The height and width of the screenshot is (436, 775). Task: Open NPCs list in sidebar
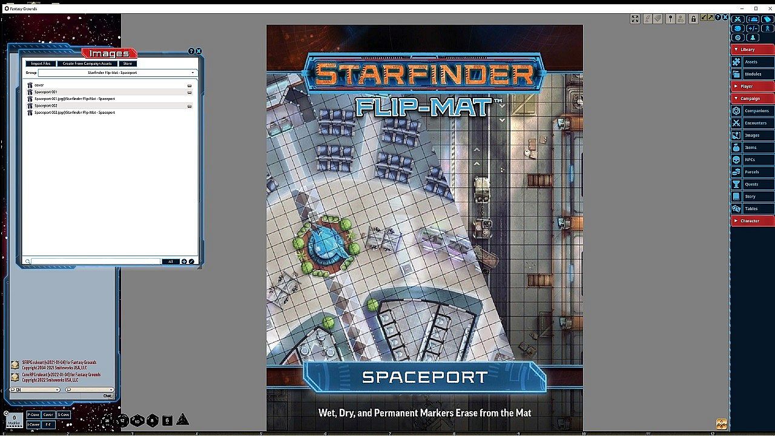[753, 159]
